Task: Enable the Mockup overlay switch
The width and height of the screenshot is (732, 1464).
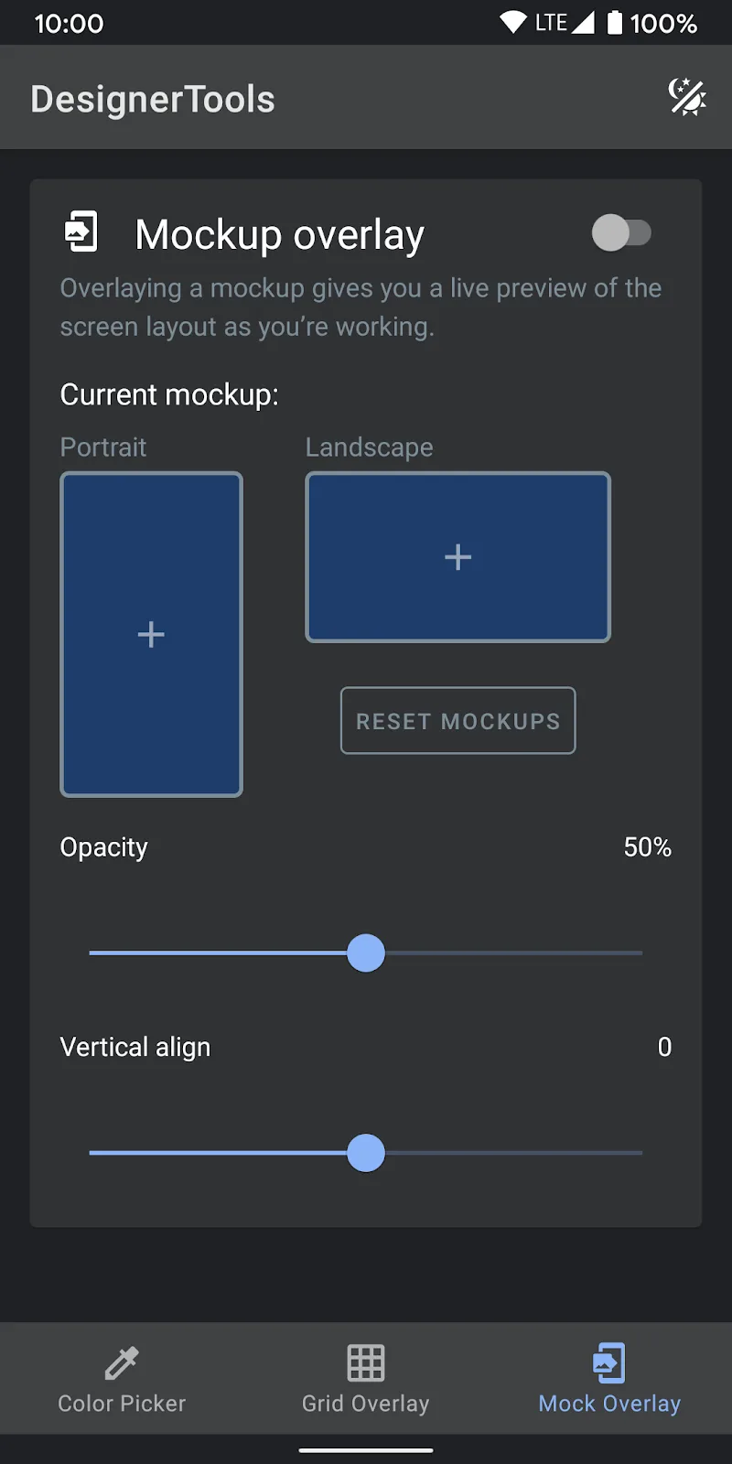Action: [x=621, y=233]
